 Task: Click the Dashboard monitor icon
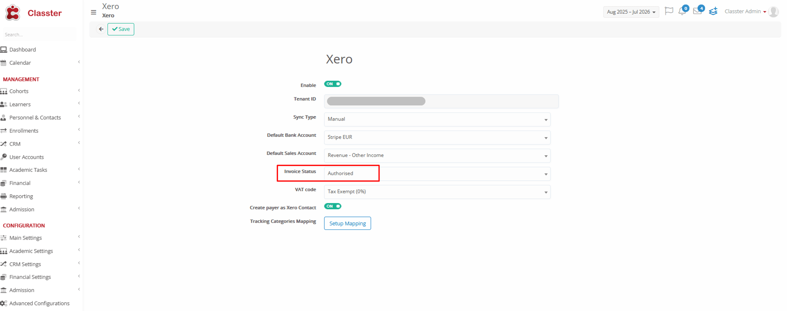coord(4,50)
